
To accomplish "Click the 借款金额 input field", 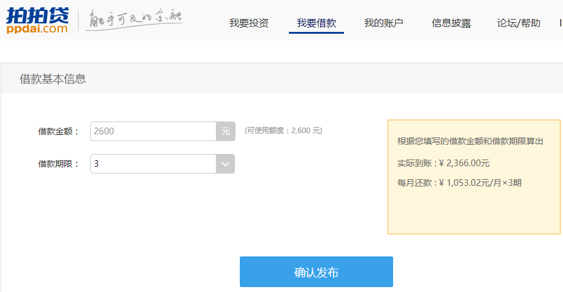I will (153, 131).
